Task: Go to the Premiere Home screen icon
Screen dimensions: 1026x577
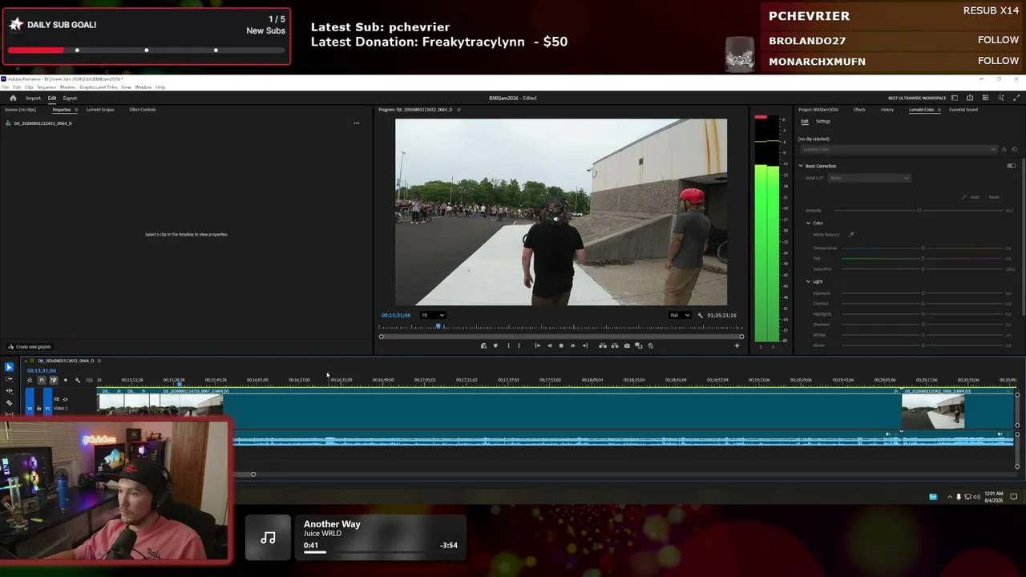Action: tap(13, 99)
